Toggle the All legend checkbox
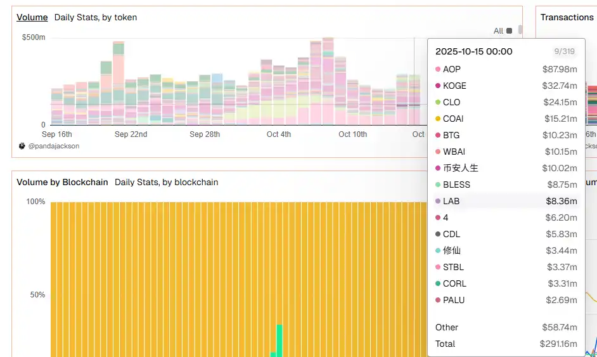 [509, 31]
